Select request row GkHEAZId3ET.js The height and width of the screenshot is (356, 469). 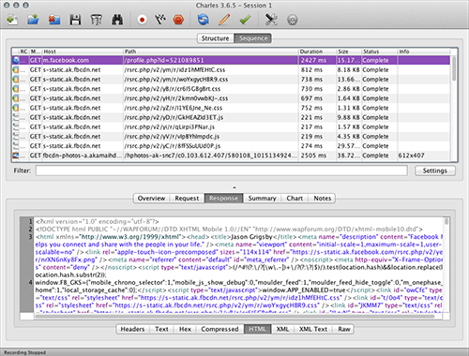[232, 117]
